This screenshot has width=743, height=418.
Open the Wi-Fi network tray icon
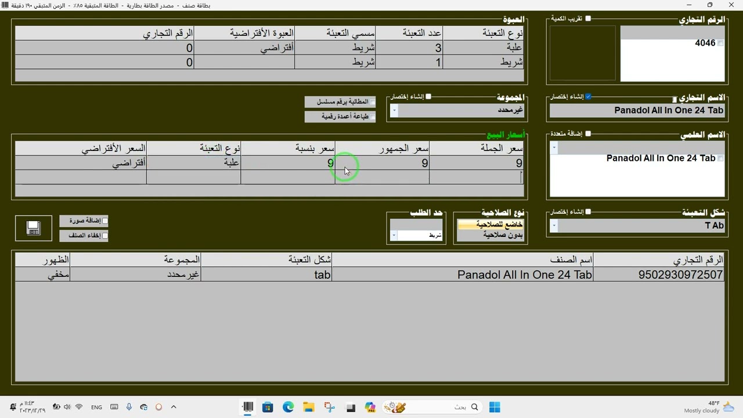click(x=79, y=407)
